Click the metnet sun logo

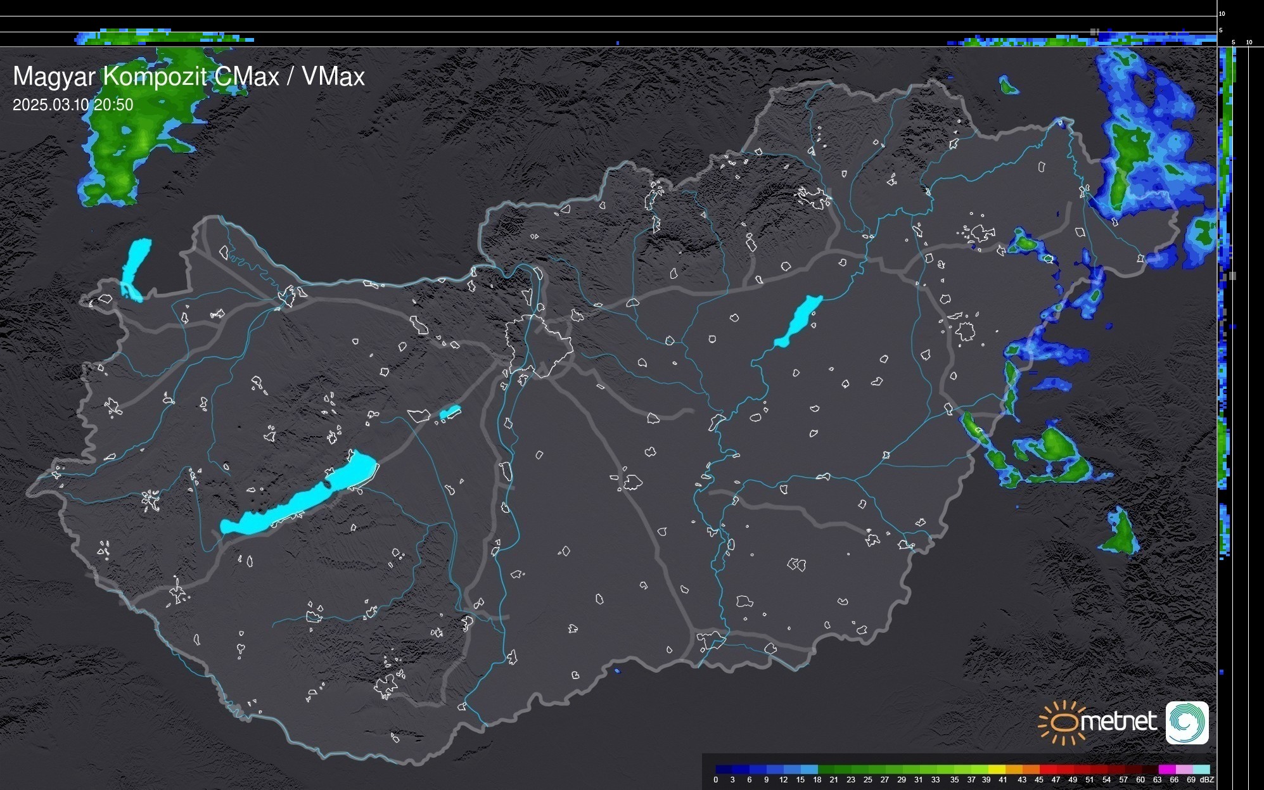(x=1063, y=722)
